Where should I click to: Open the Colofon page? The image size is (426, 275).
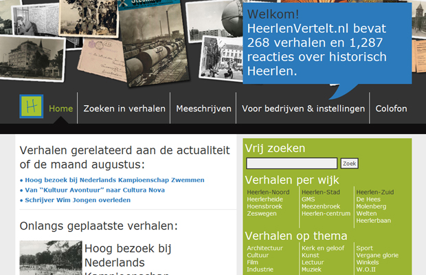[x=391, y=109]
